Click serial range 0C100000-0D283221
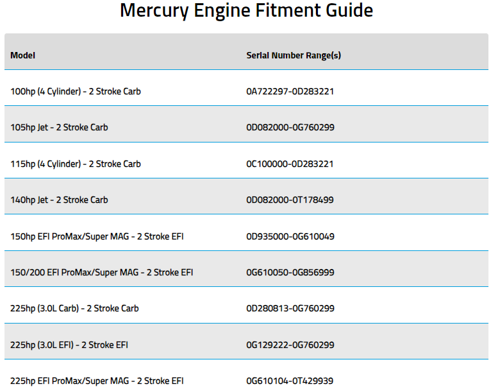The image size is (491, 389). point(290,164)
